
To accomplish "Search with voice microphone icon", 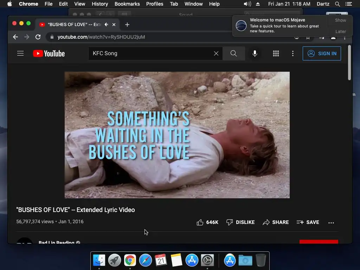I will (x=255, y=53).
